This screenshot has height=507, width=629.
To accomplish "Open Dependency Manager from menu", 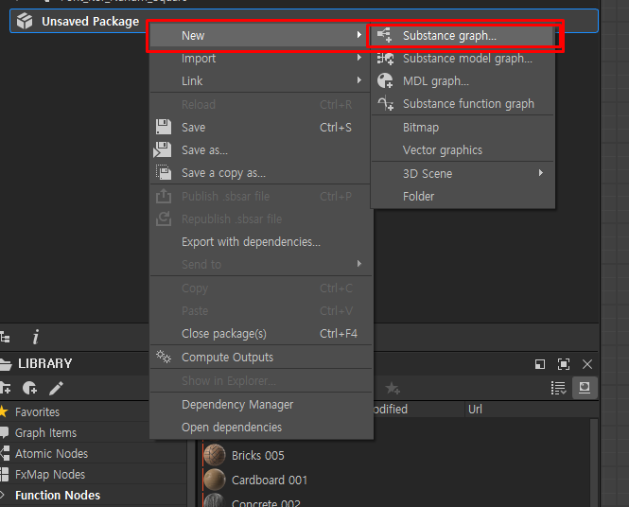I will coord(261,405).
